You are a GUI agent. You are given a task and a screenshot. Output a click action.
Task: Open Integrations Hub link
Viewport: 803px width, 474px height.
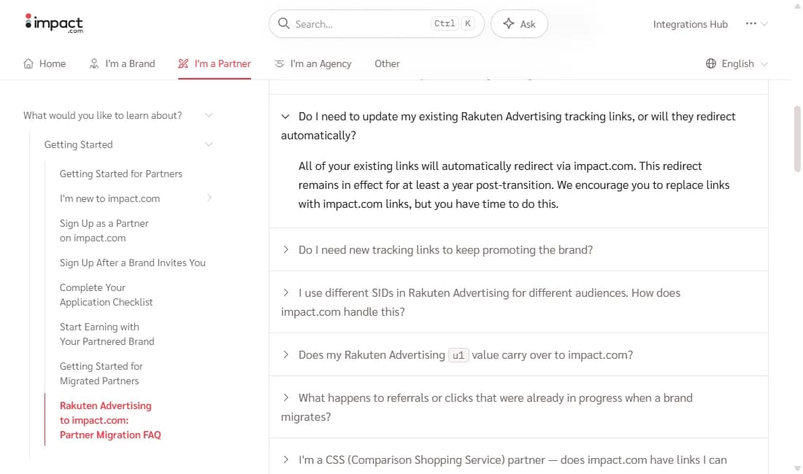click(691, 24)
